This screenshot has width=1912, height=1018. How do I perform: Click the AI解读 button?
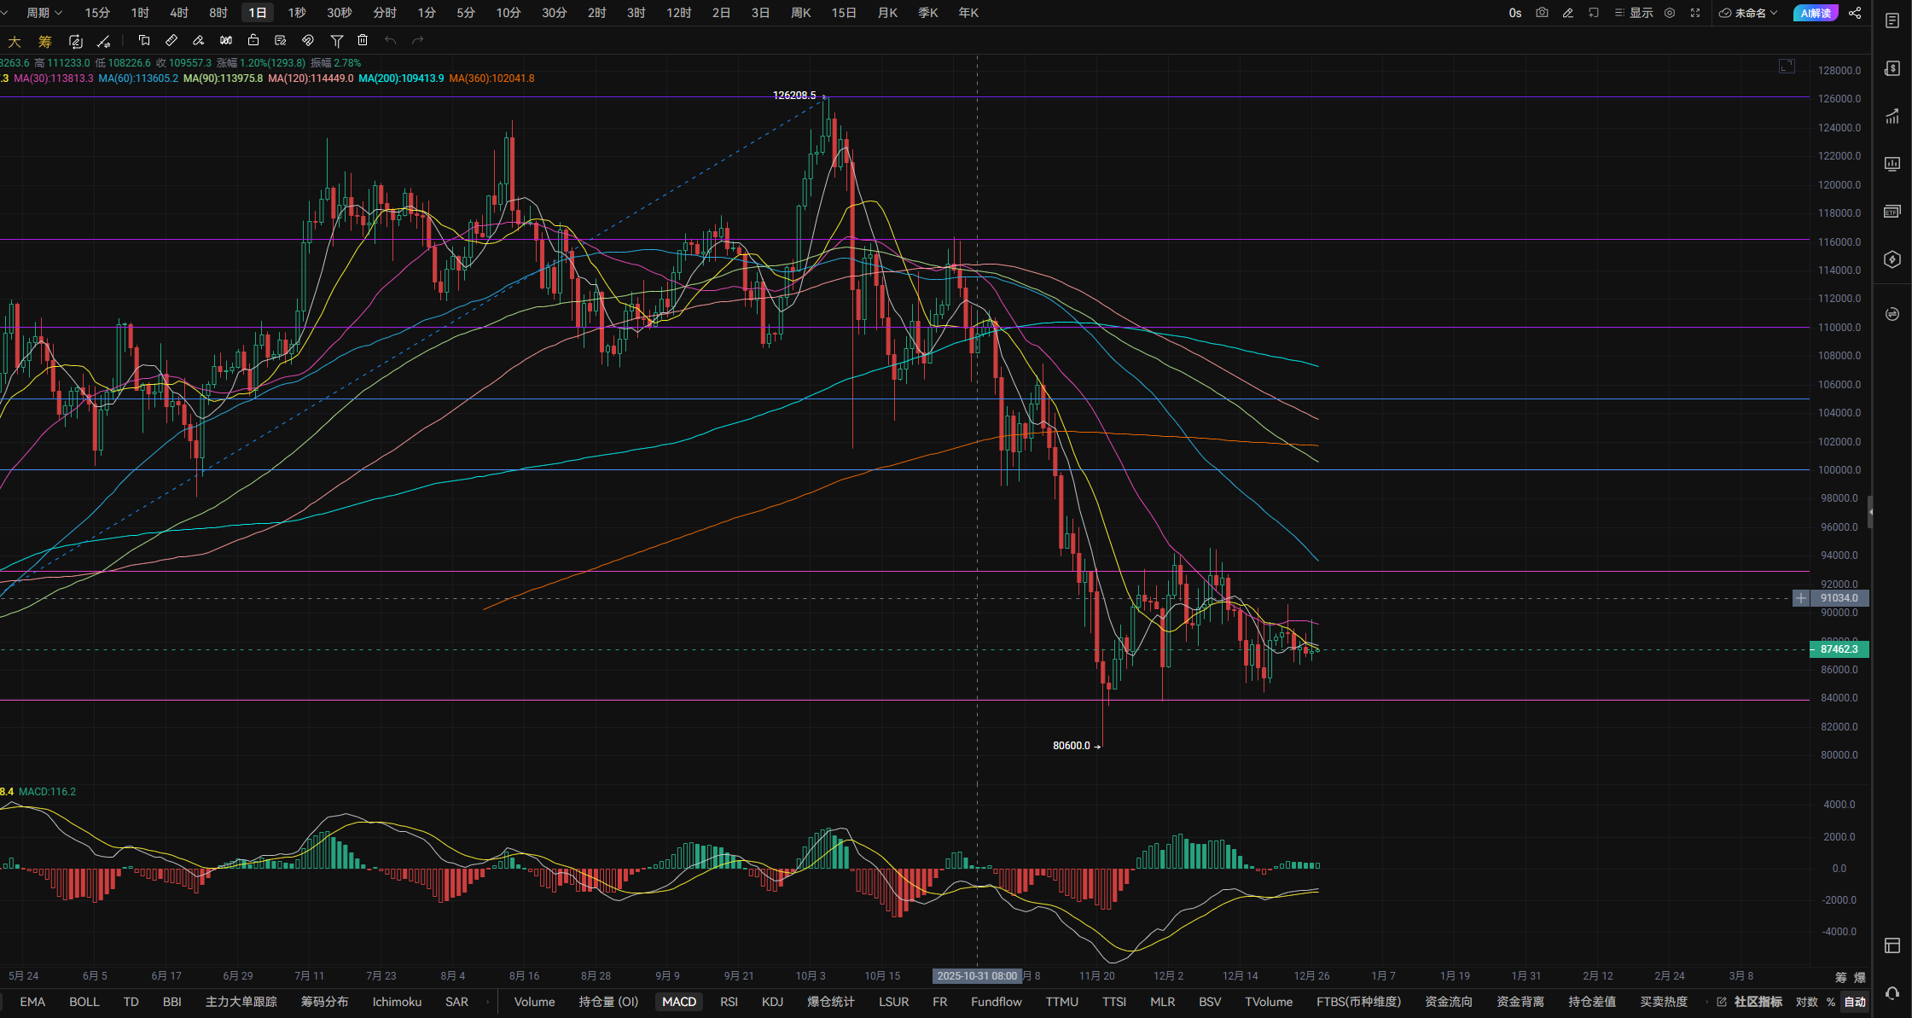[1816, 13]
